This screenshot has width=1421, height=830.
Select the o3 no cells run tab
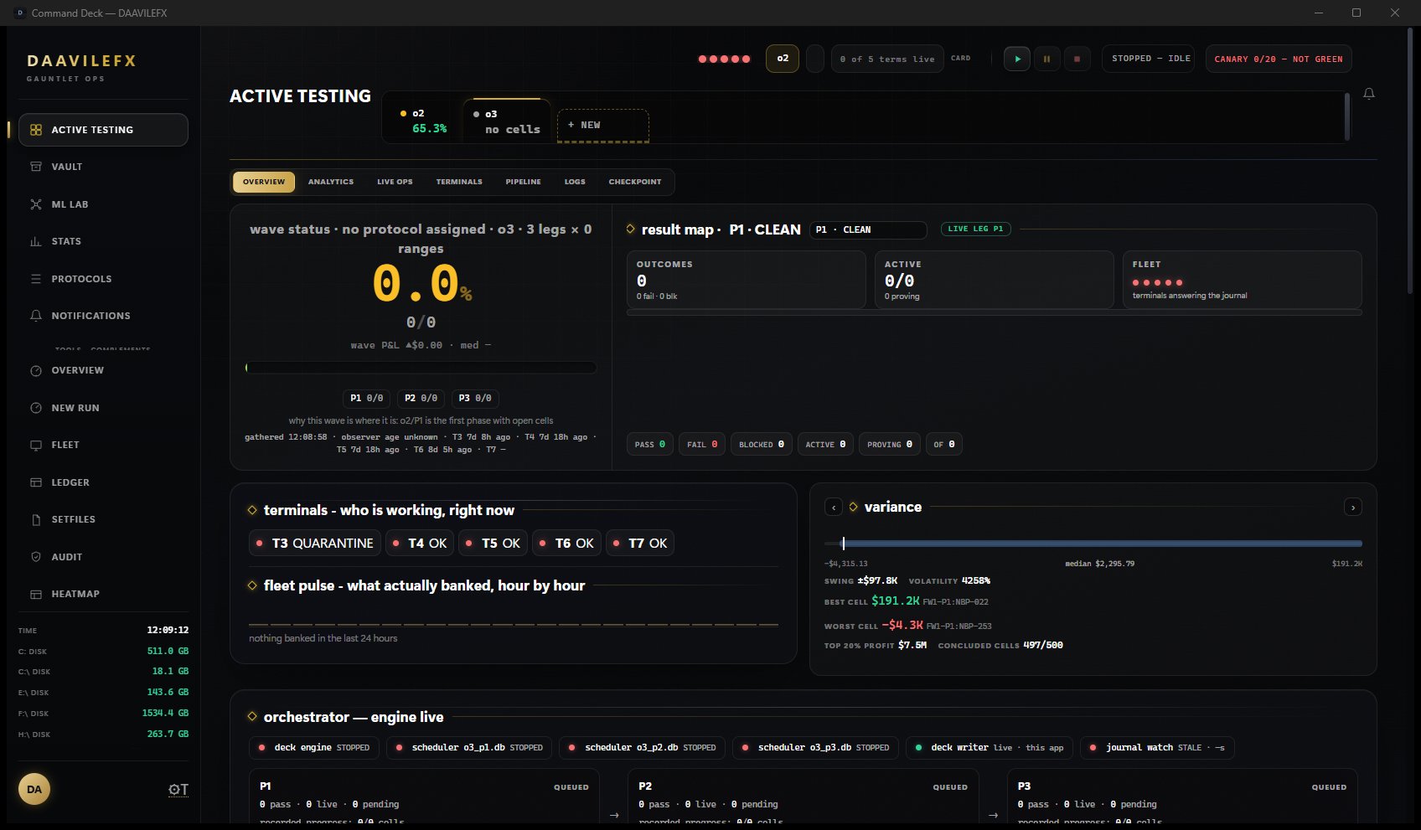[x=508, y=121]
